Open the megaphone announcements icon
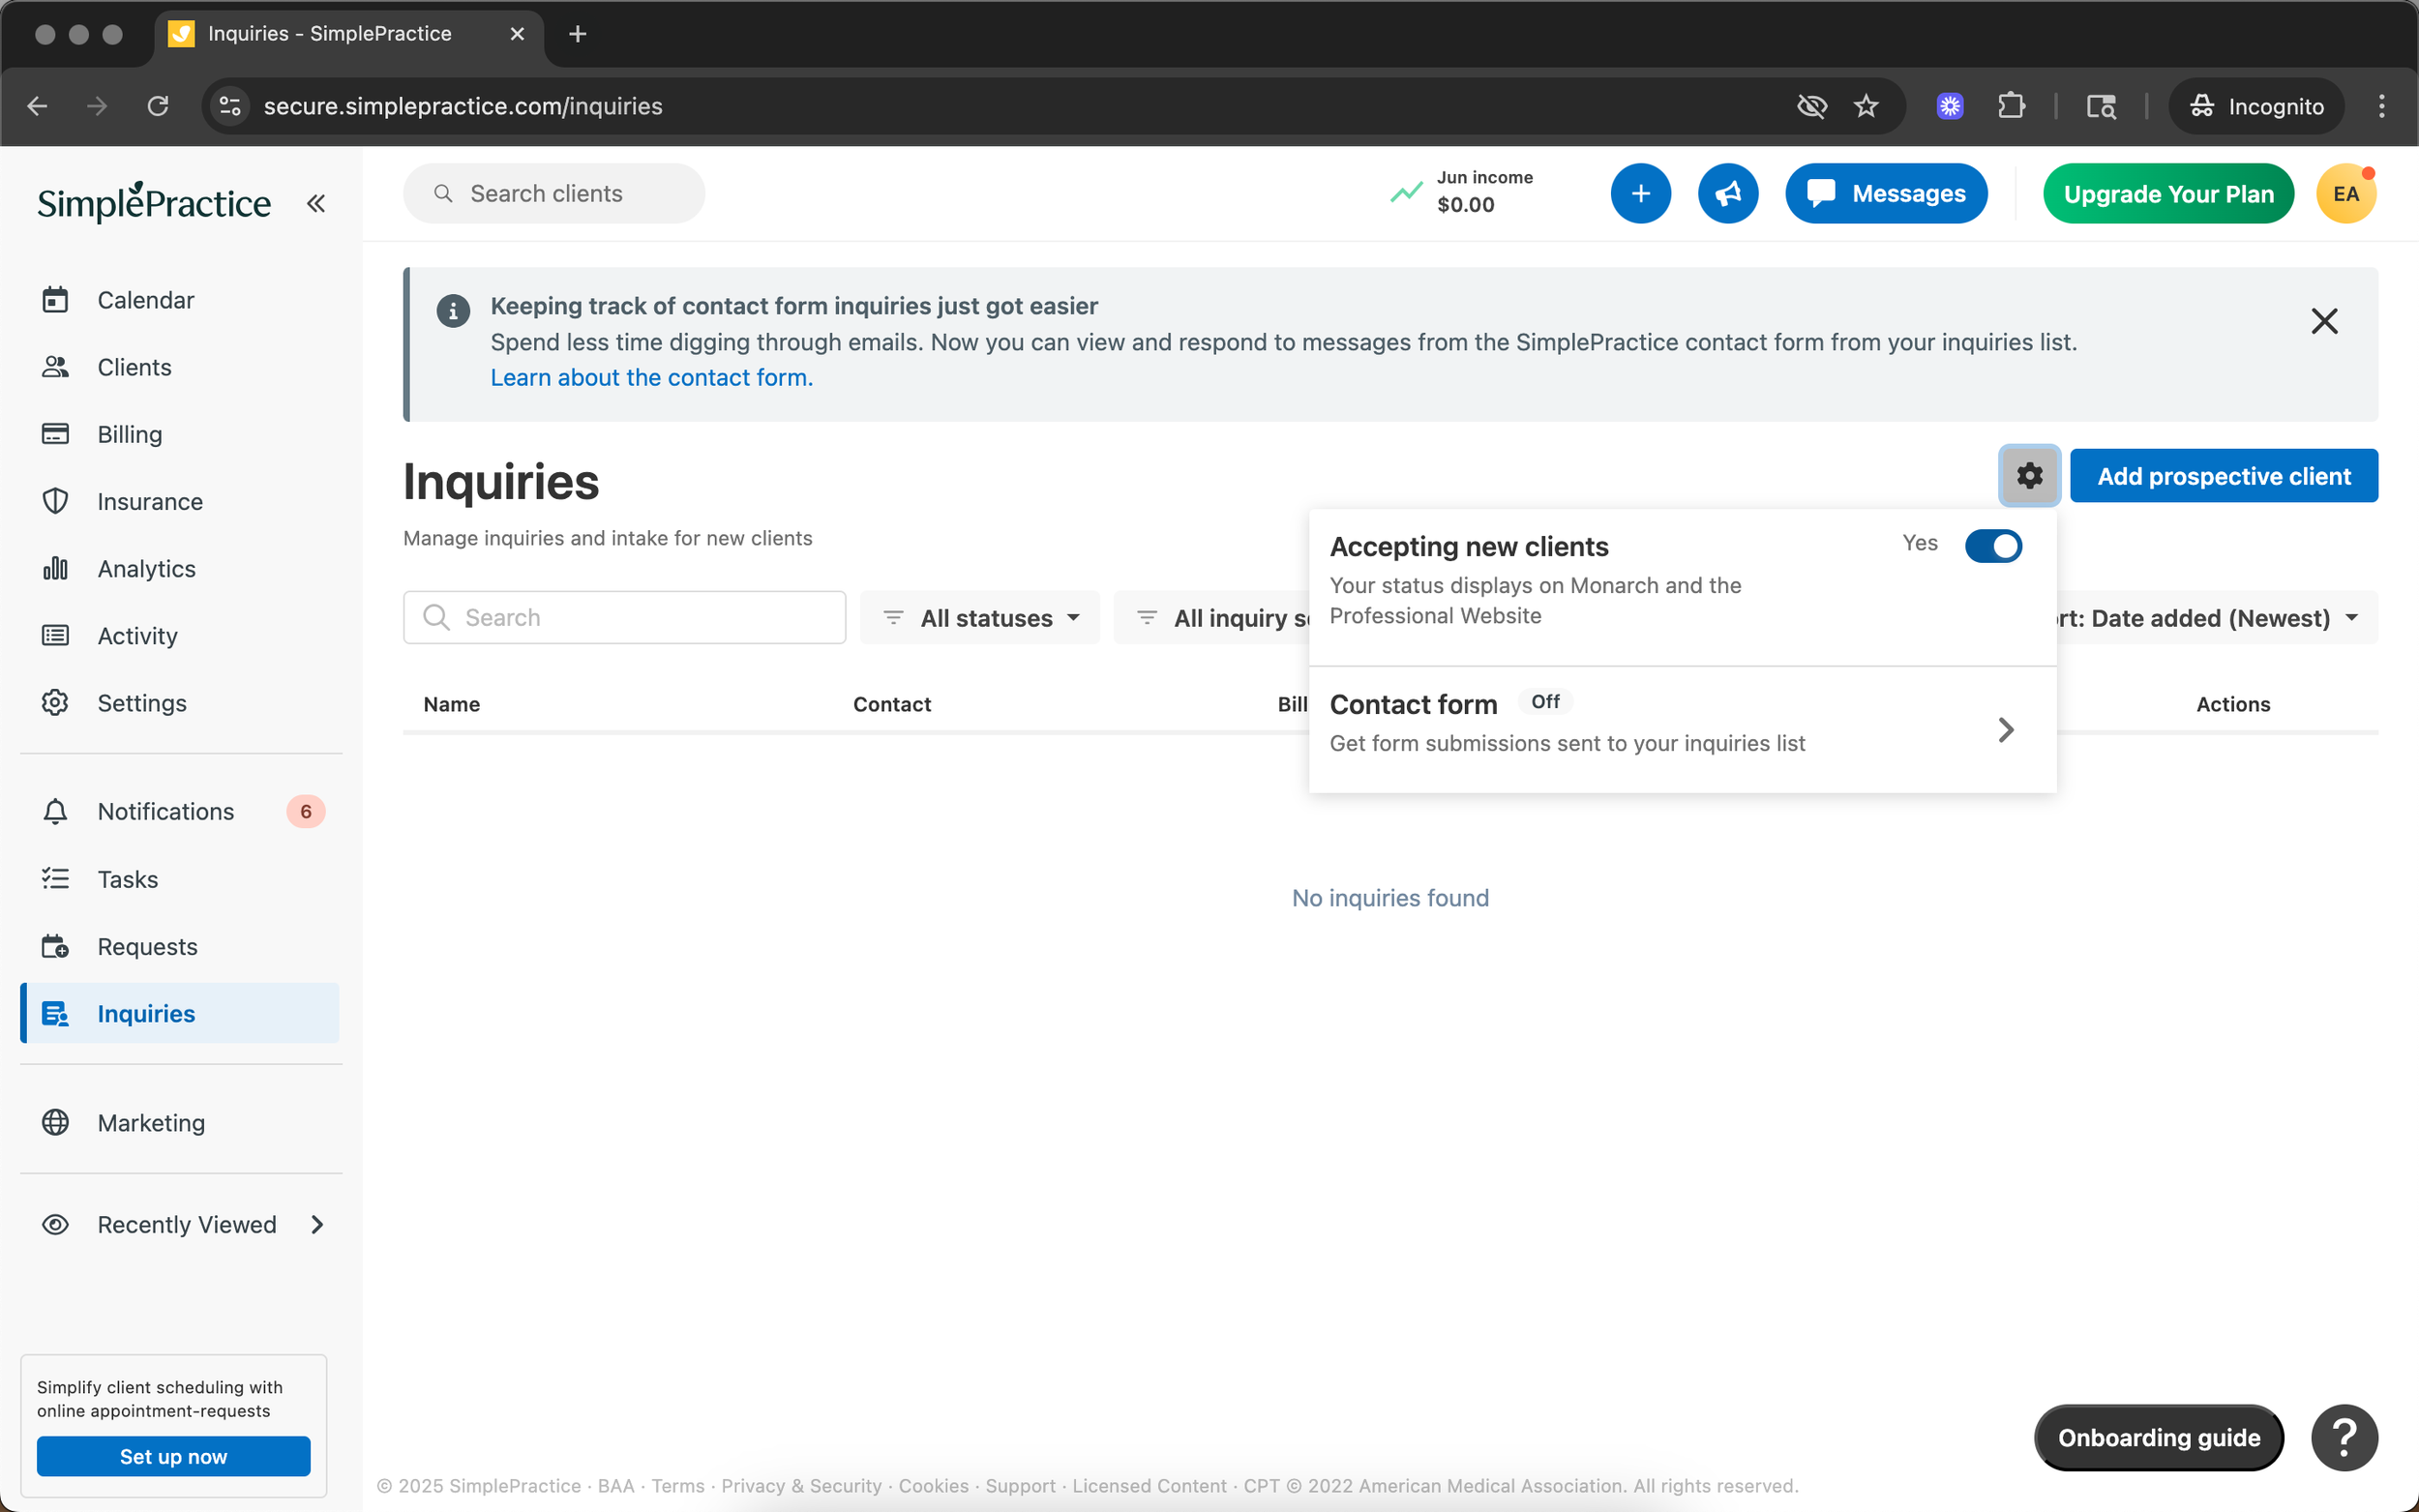 click(1727, 194)
